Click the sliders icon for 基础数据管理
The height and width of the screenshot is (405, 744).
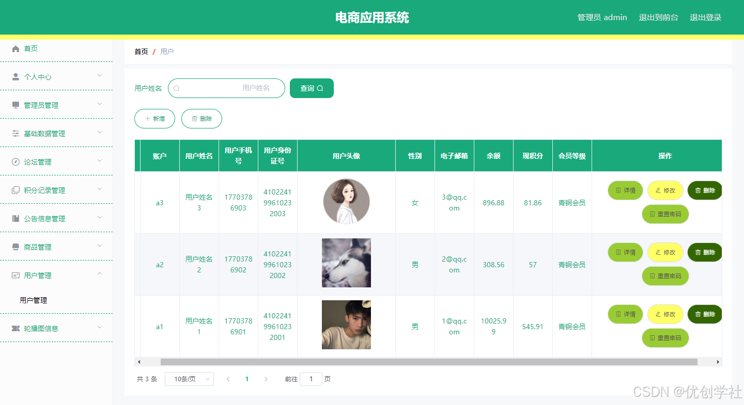point(16,134)
